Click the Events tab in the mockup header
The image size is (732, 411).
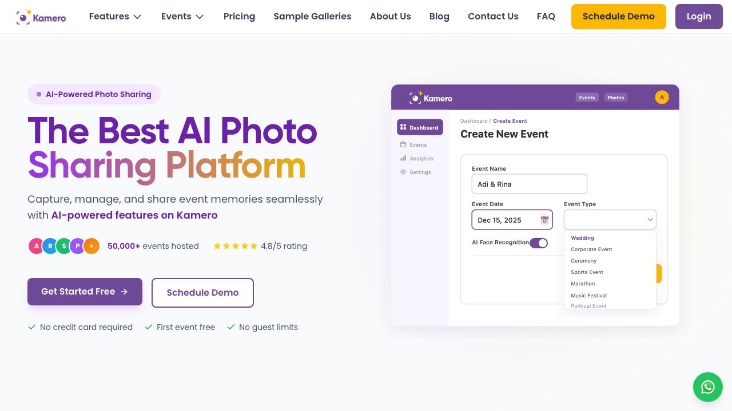pos(587,98)
